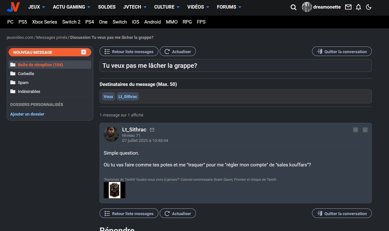Click the Vous recipient tag
Image resolution: width=389 pixels, height=231 pixels.
(x=108, y=96)
